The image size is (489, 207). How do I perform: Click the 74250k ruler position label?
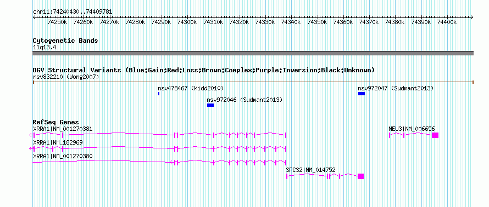click(57, 22)
